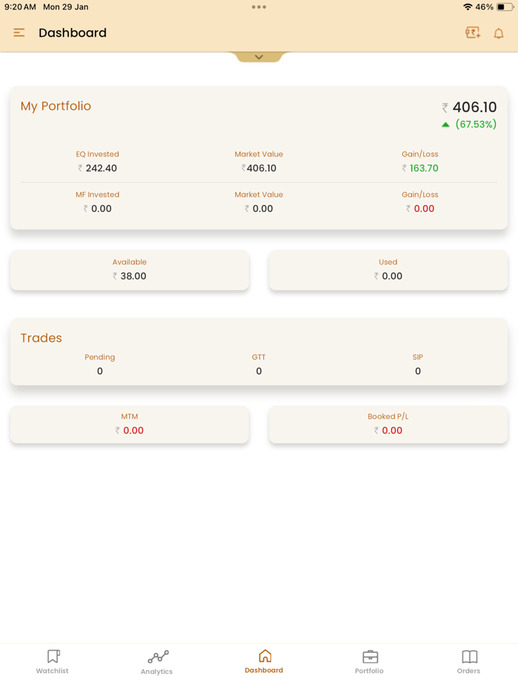Open the Used funds card

click(x=388, y=270)
